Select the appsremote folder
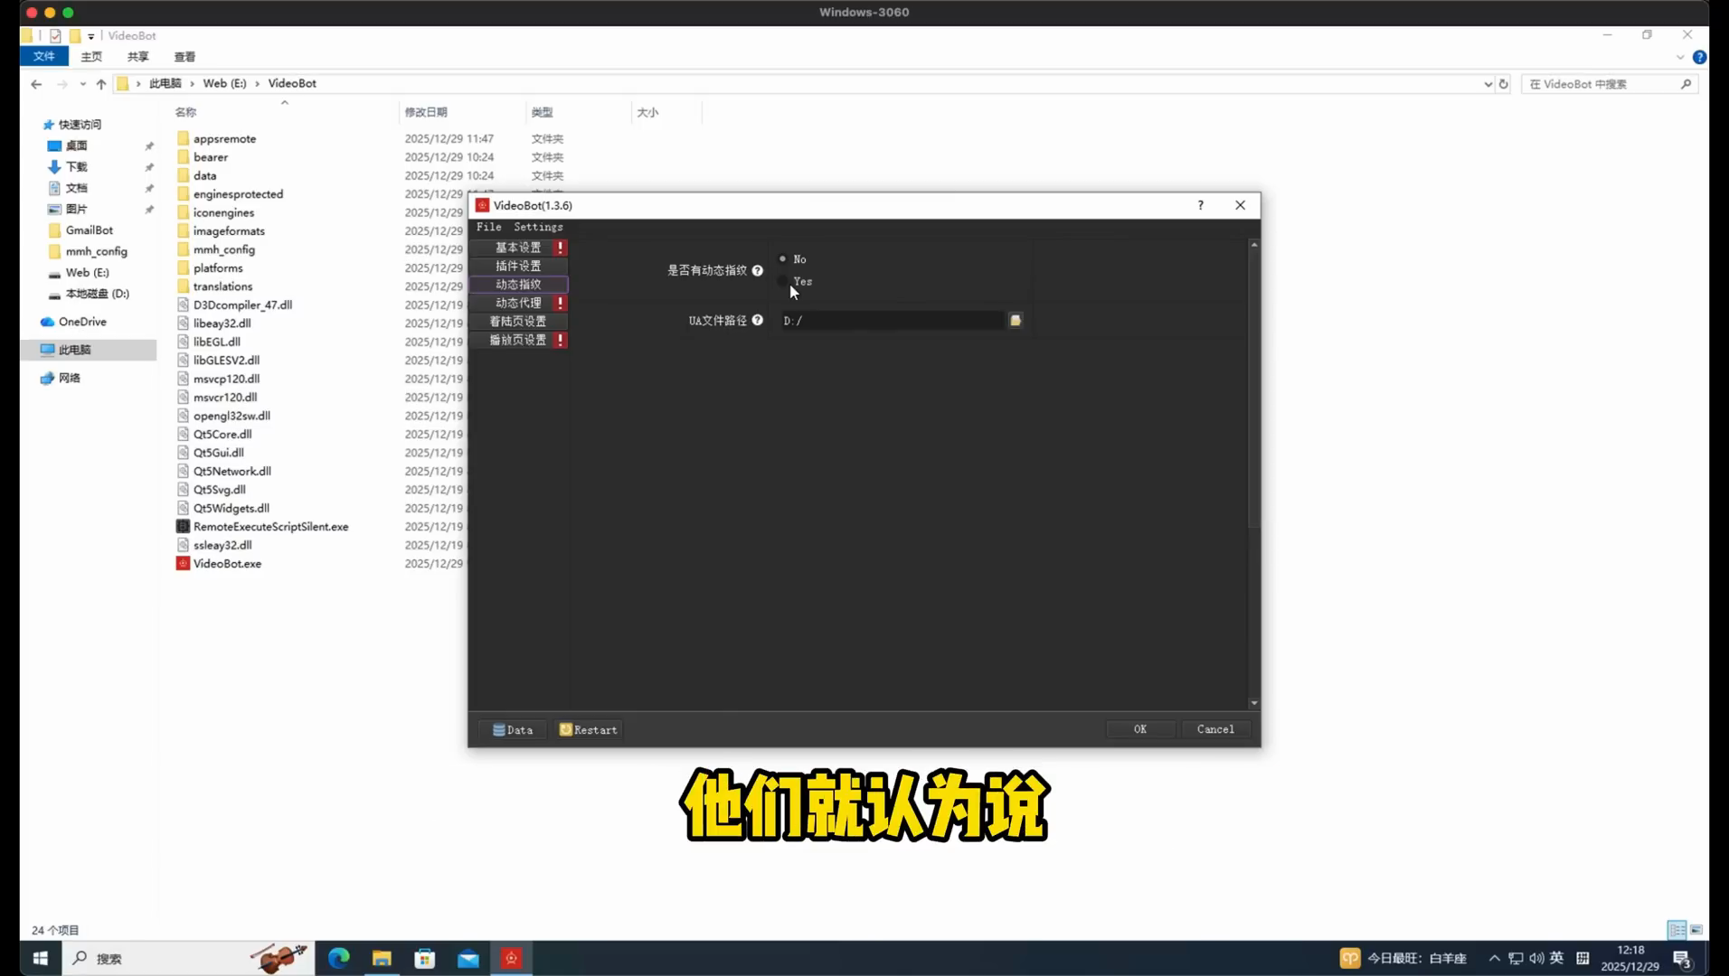Viewport: 1729px width, 976px height. pyautogui.click(x=224, y=138)
